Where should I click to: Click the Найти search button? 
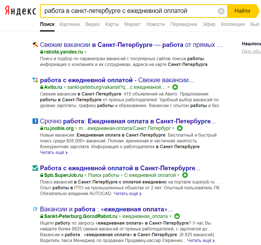coord(242,11)
